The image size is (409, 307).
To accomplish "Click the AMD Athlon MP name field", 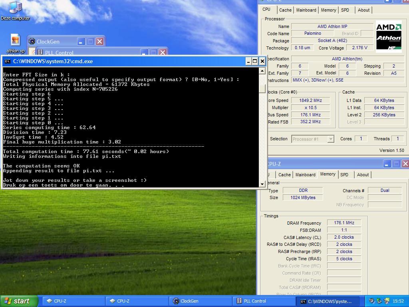I will pyautogui.click(x=332, y=26).
